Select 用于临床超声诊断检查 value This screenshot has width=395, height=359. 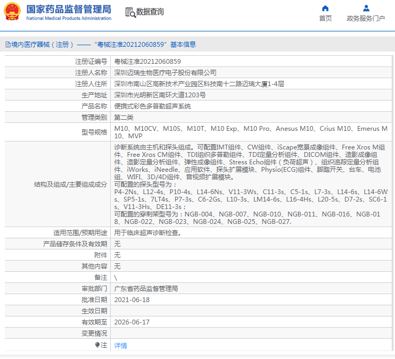[x=147, y=233]
